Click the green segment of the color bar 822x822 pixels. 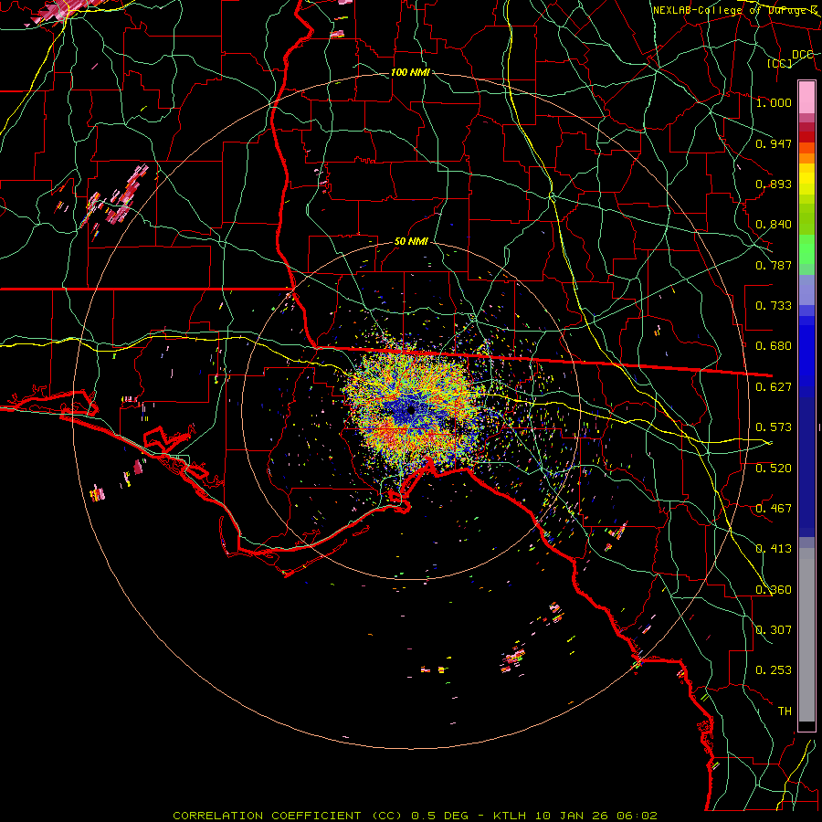pos(806,252)
